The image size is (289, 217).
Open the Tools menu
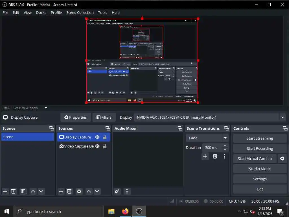(x=102, y=12)
